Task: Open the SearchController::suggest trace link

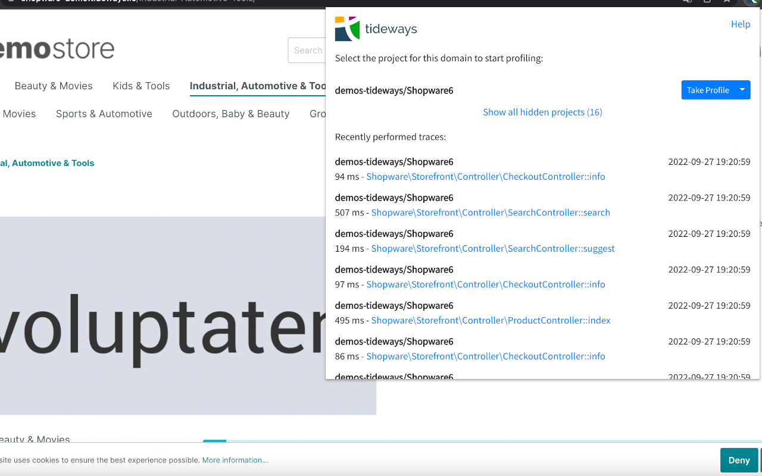Action: click(x=492, y=249)
